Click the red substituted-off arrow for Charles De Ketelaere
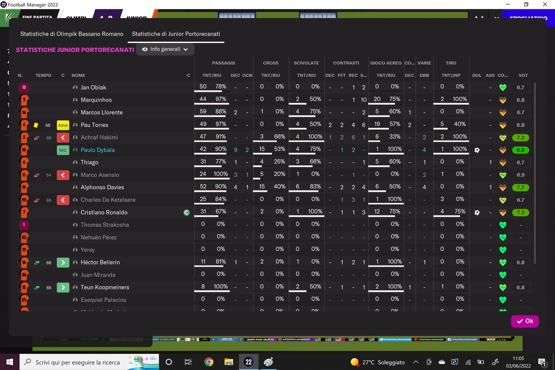The height and width of the screenshot is (370, 555). click(x=63, y=200)
